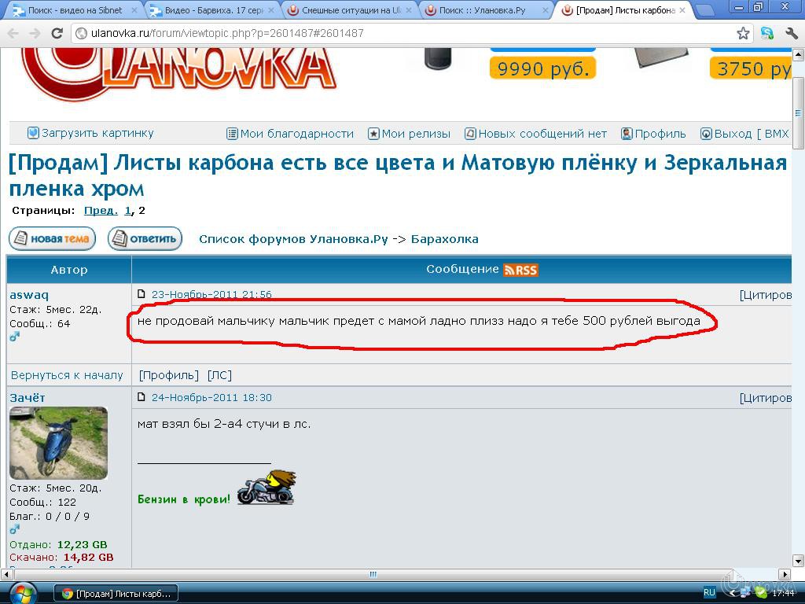Click Выход logout link

click(x=744, y=134)
